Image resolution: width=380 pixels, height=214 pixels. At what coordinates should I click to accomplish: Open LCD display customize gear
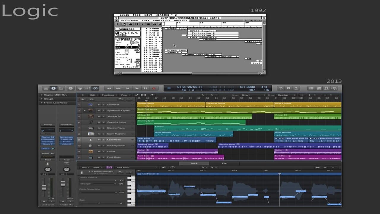169,88
